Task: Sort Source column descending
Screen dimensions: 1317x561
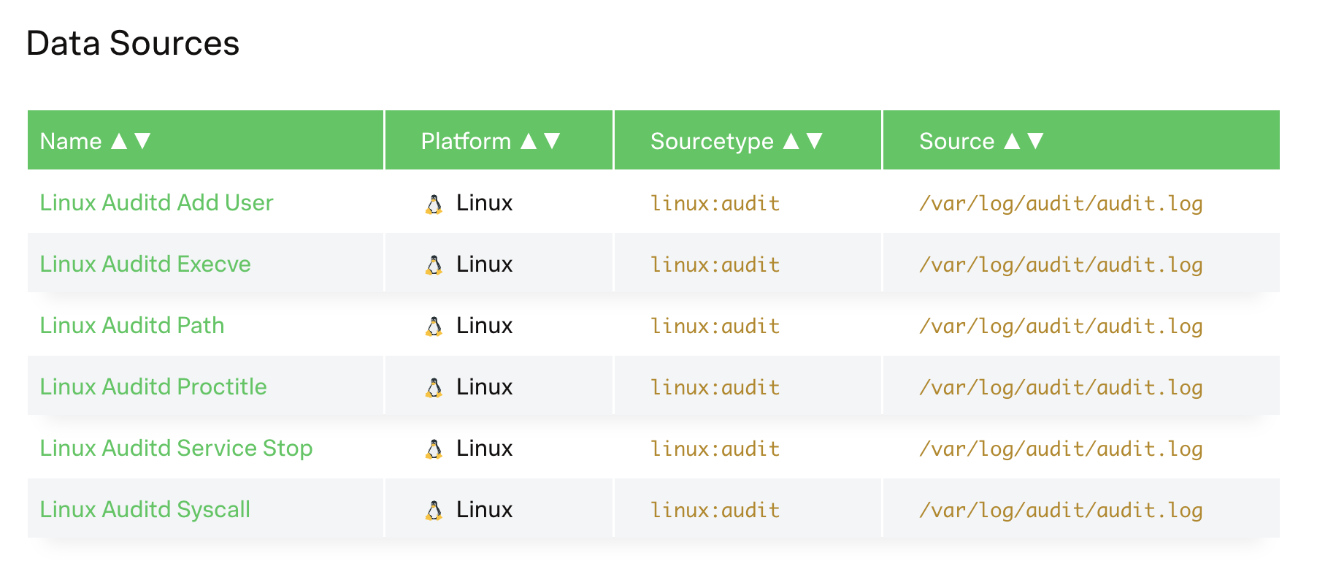Action: point(1036,140)
